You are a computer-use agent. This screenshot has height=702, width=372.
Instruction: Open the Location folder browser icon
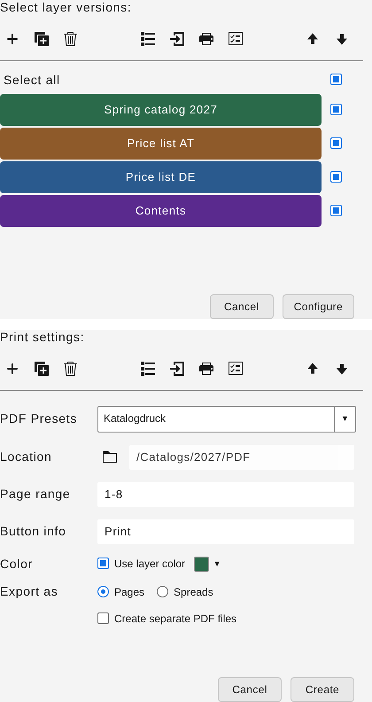pos(110,457)
